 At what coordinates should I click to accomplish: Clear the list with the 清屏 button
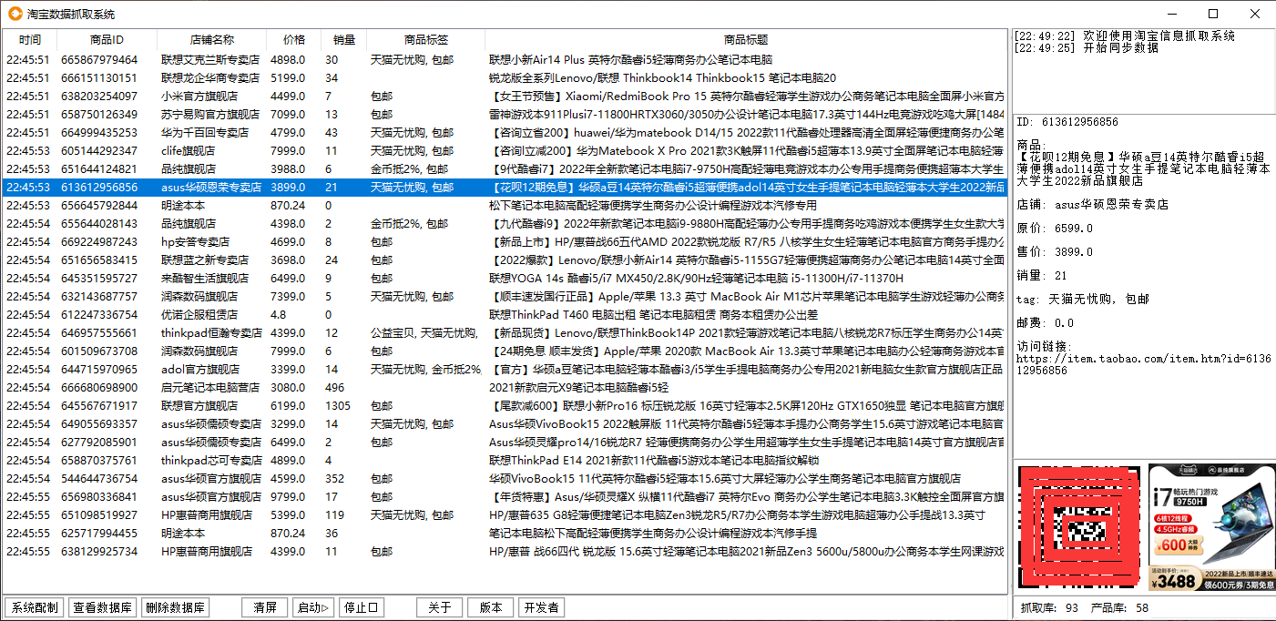pos(265,607)
